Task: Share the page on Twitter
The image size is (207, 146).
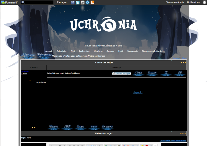Action: 78,3
